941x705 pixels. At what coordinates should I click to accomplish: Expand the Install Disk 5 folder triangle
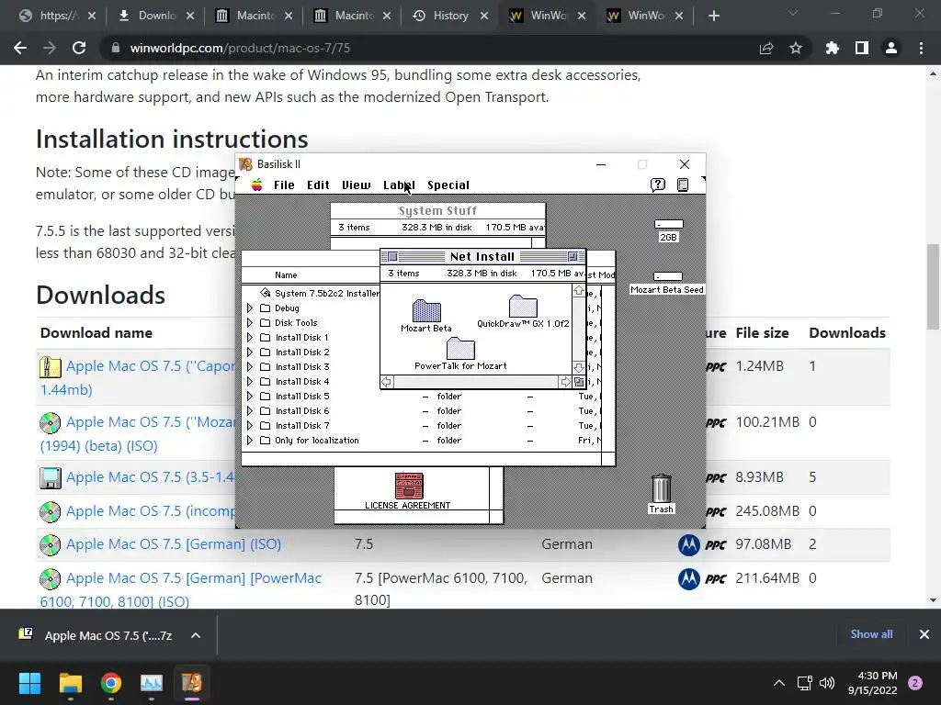click(x=250, y=397)
